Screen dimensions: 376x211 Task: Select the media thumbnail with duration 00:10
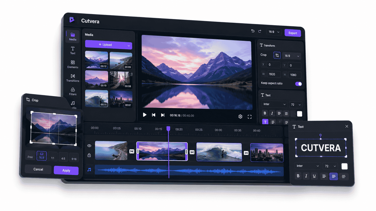[x=97, y=79]
